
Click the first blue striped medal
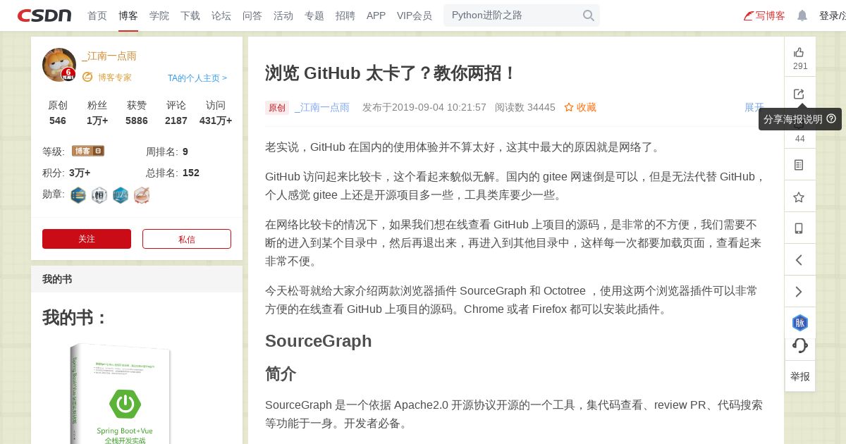(78, 195)
